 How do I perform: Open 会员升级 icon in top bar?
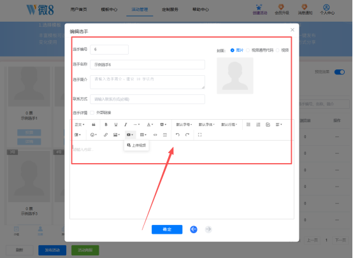(x=282, y=10)
